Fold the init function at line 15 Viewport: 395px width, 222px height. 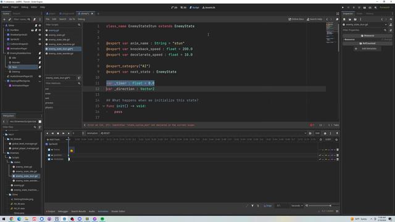[104, 106]
